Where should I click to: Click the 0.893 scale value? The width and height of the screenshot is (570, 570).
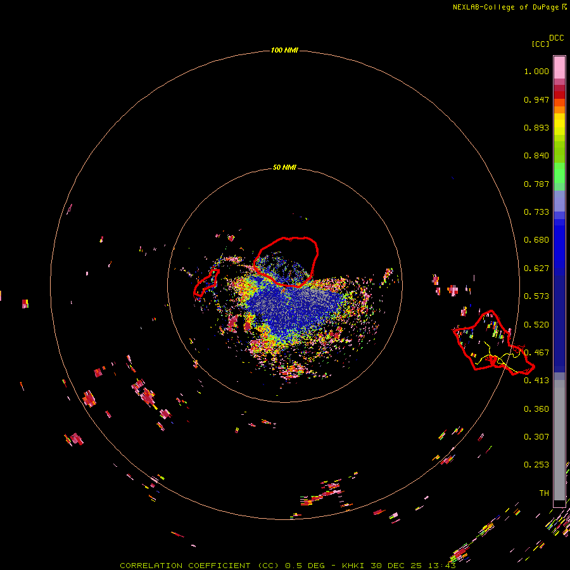click(536, 127)
